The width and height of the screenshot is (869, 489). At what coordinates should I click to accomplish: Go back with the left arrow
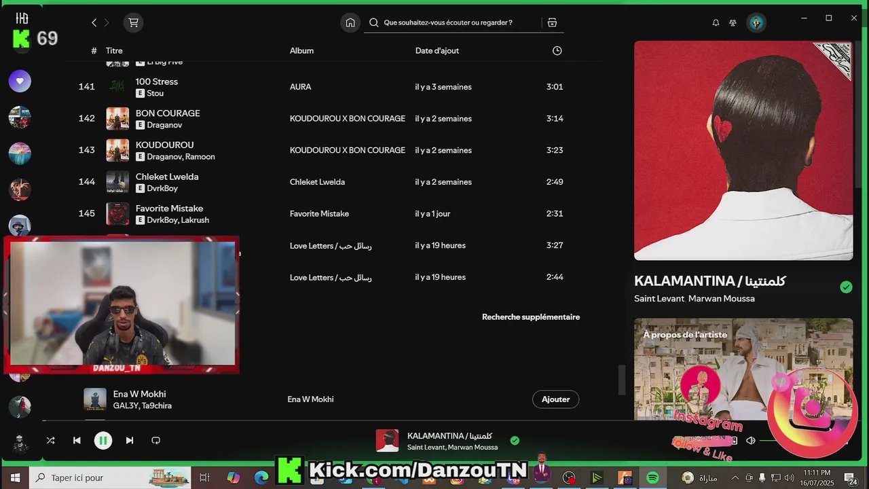coord(94,22)
